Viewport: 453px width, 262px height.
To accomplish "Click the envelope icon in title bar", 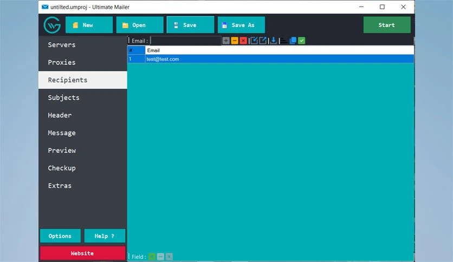I will click(x=45, y=7).
